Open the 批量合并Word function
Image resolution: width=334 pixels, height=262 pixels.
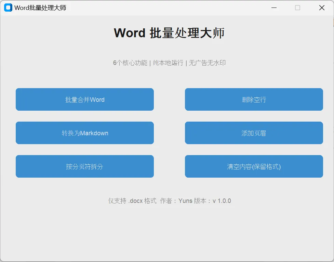(x=85, y=99)
